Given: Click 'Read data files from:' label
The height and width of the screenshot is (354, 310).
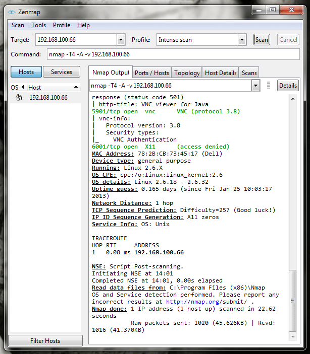Looking at the screenshot, I should click(x=129, y=288).
